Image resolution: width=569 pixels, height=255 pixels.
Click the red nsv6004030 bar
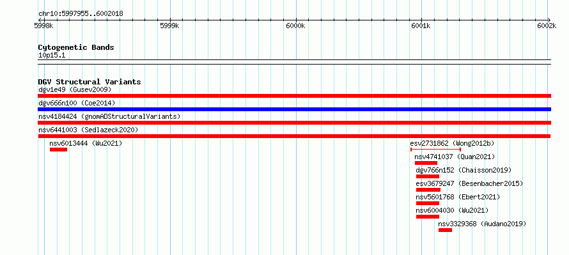[x=428, y=217]
